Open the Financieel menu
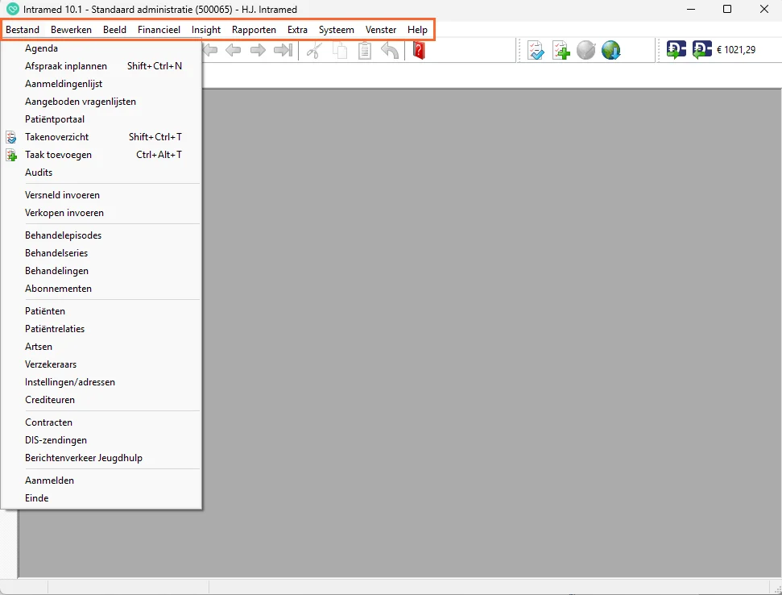Viewport: 782px width, 595px height. pos(159,30)
